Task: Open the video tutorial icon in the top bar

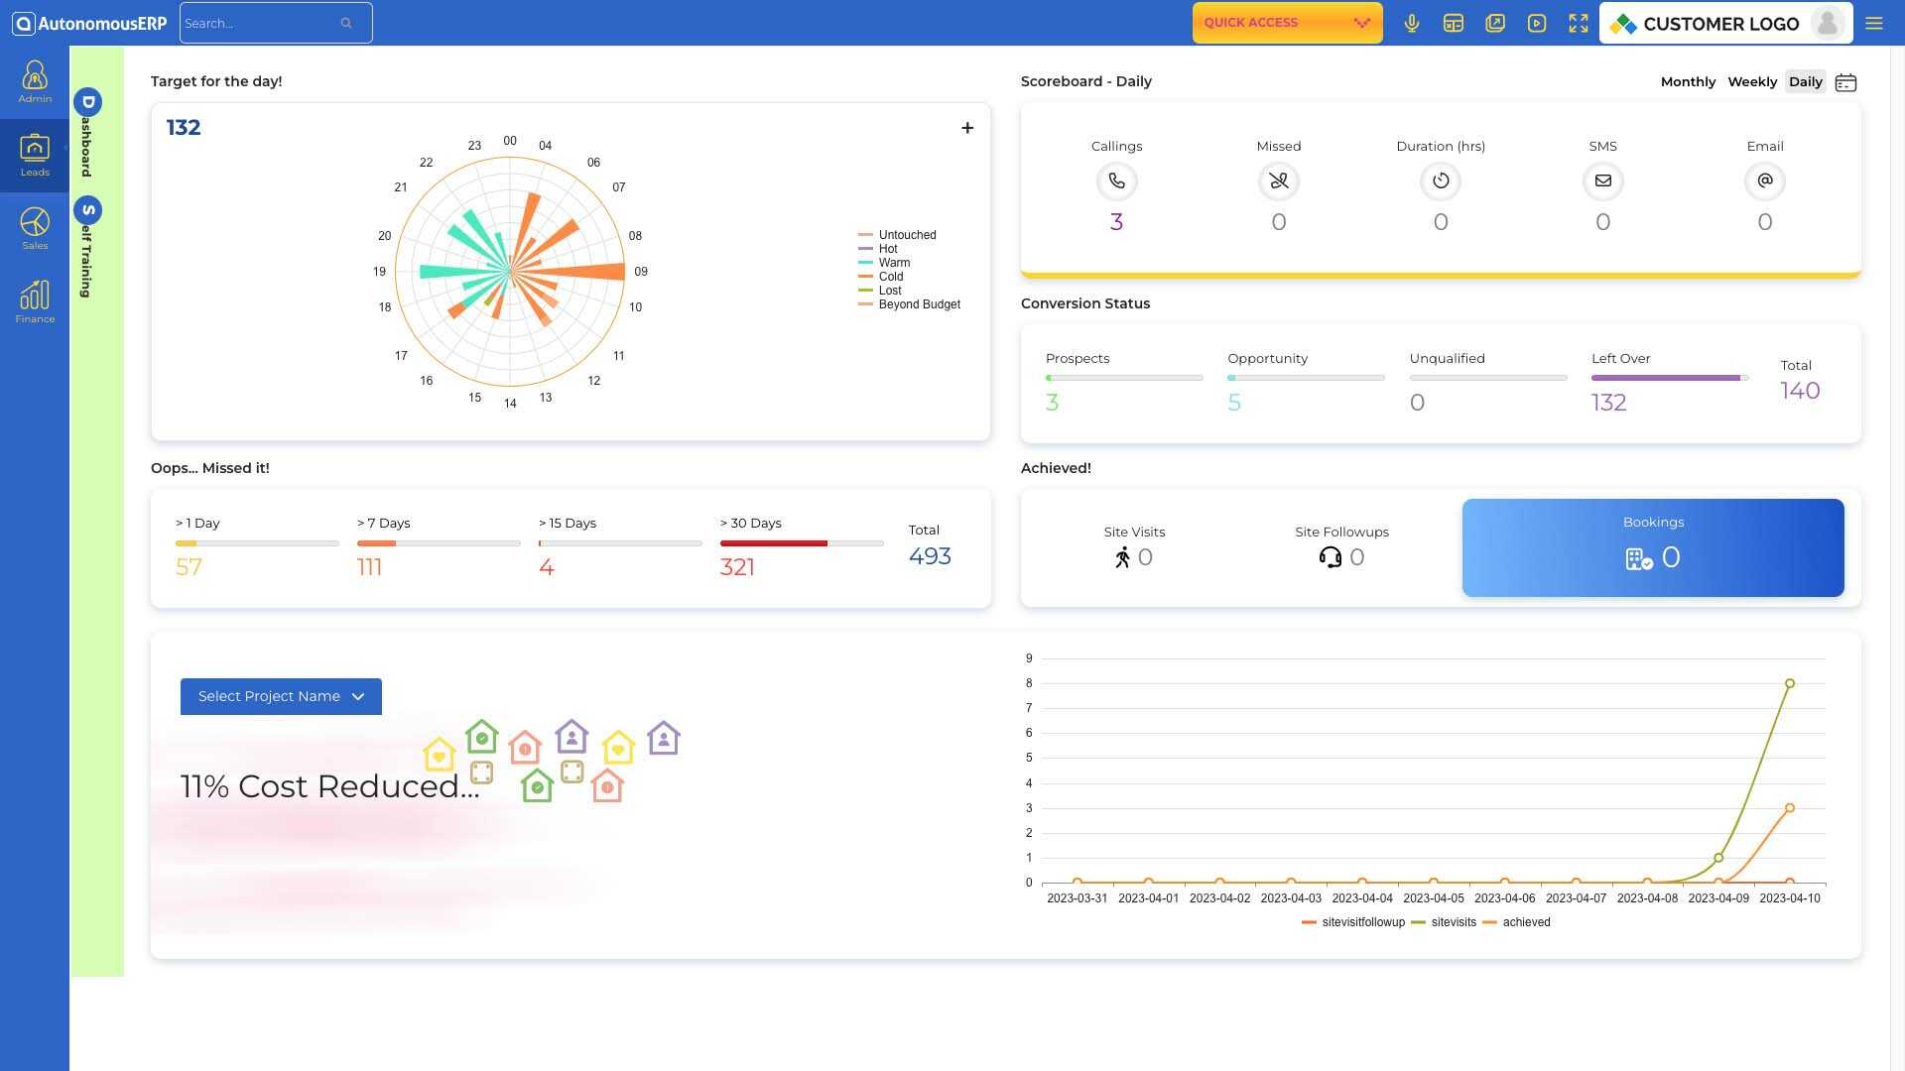Action: point(1537,23)
